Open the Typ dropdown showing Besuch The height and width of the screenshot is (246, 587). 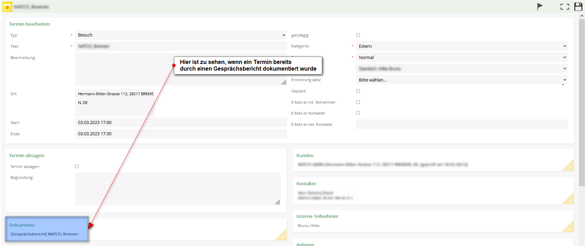(x=181, y=35)
